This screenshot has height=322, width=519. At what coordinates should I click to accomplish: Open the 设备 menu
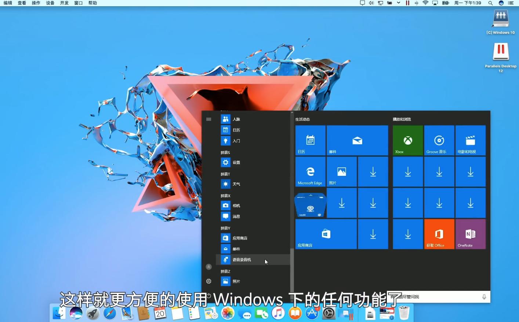50,3
